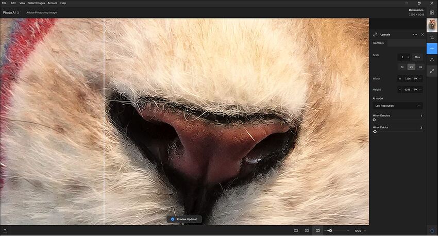The image size is (438, 236).
Task: Enable split slider comparison view
Action: pyautogui.click(x=317, y=230)
